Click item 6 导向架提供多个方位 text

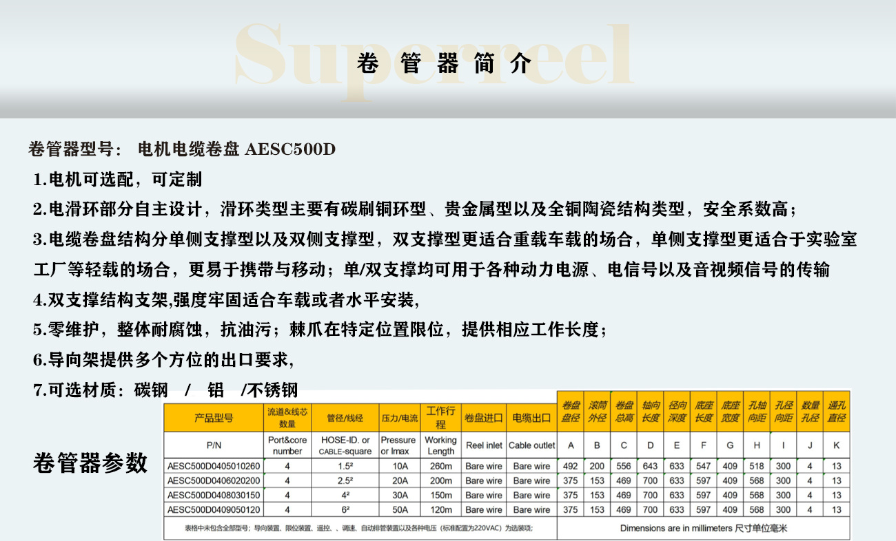click(x=163, y=359)
